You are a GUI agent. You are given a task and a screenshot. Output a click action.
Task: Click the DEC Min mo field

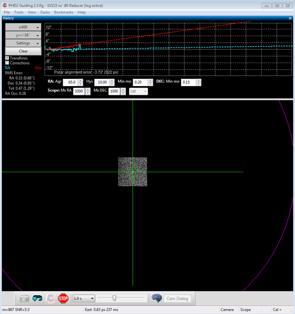188,82
